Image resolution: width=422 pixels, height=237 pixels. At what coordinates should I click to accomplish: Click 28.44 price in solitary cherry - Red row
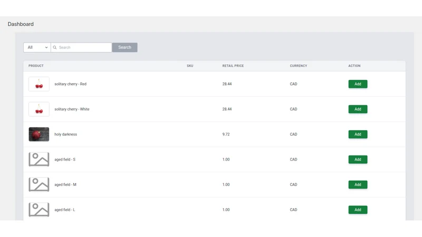[227, 84]
